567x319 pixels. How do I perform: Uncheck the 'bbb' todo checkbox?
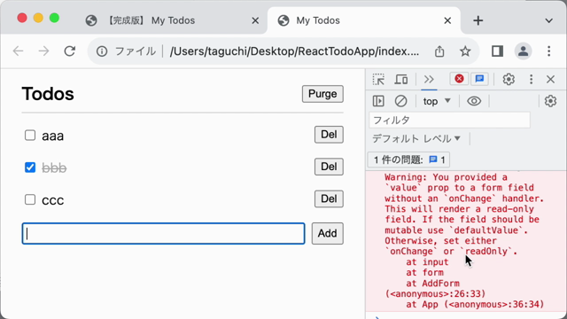30,167
